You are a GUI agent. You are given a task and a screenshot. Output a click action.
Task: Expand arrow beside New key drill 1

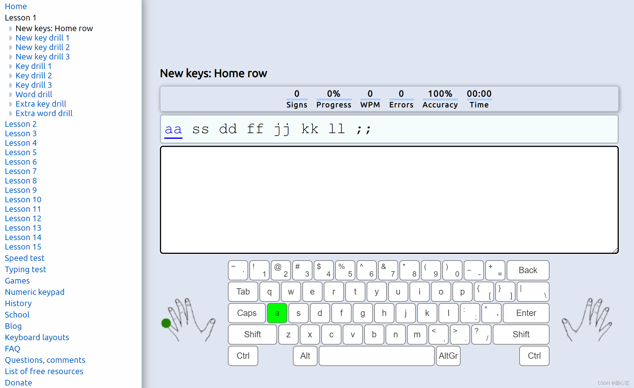10,38
